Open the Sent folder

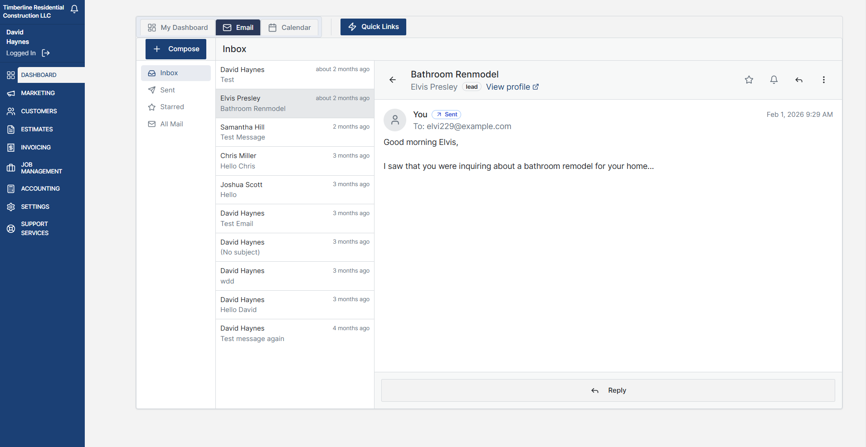pyautogui.click(x=176, y=90)
